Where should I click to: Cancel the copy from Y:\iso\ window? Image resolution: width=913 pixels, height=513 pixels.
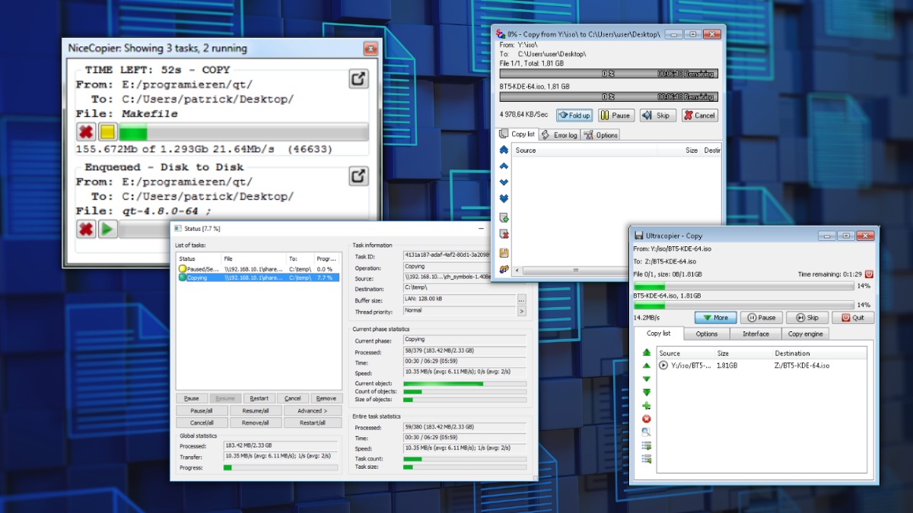click(699, 116)
